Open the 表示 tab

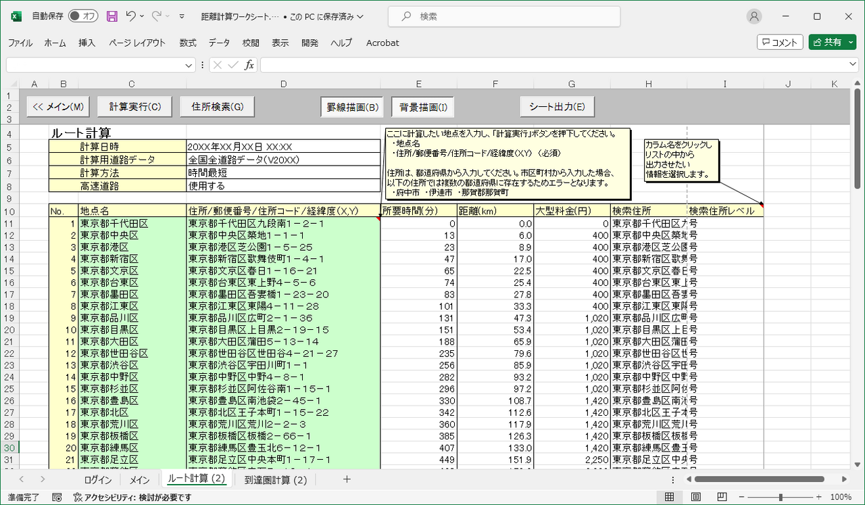click(280, 43)
